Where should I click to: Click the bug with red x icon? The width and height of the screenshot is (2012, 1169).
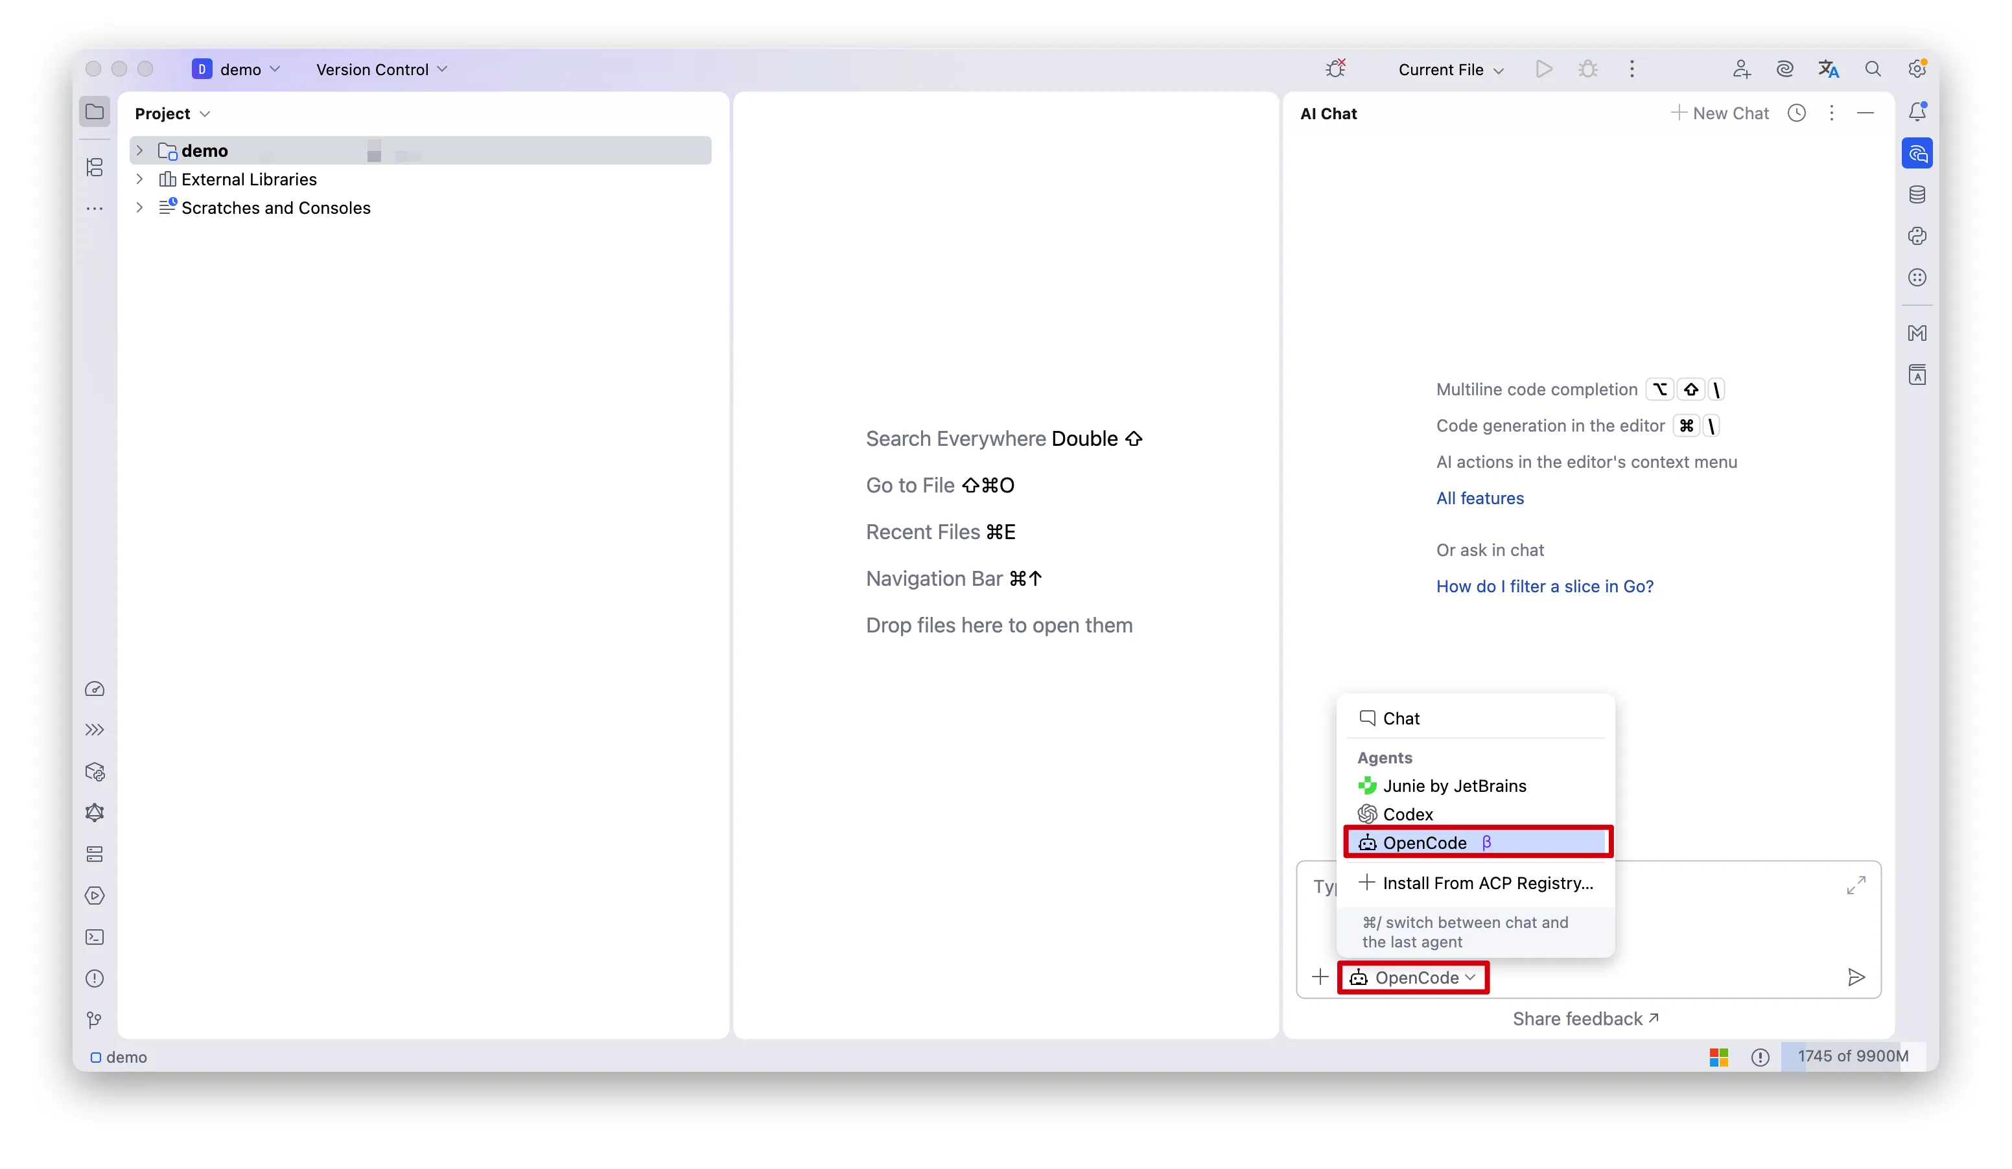coord(1335,69)
